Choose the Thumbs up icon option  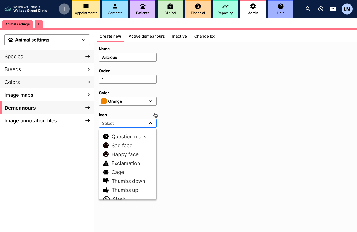click(x=128, y=190)
